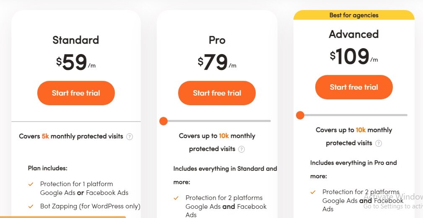Click checkmark next to Bot Zapping feature
The width and height of the screenshot is (423, 218).
[x=31, y=206]
